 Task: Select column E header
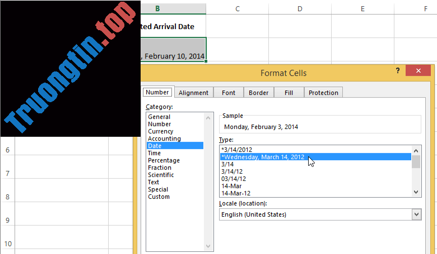pyautogui.click(x=362, y=8)
